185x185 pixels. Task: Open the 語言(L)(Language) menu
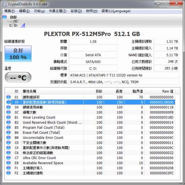[116, 11]
